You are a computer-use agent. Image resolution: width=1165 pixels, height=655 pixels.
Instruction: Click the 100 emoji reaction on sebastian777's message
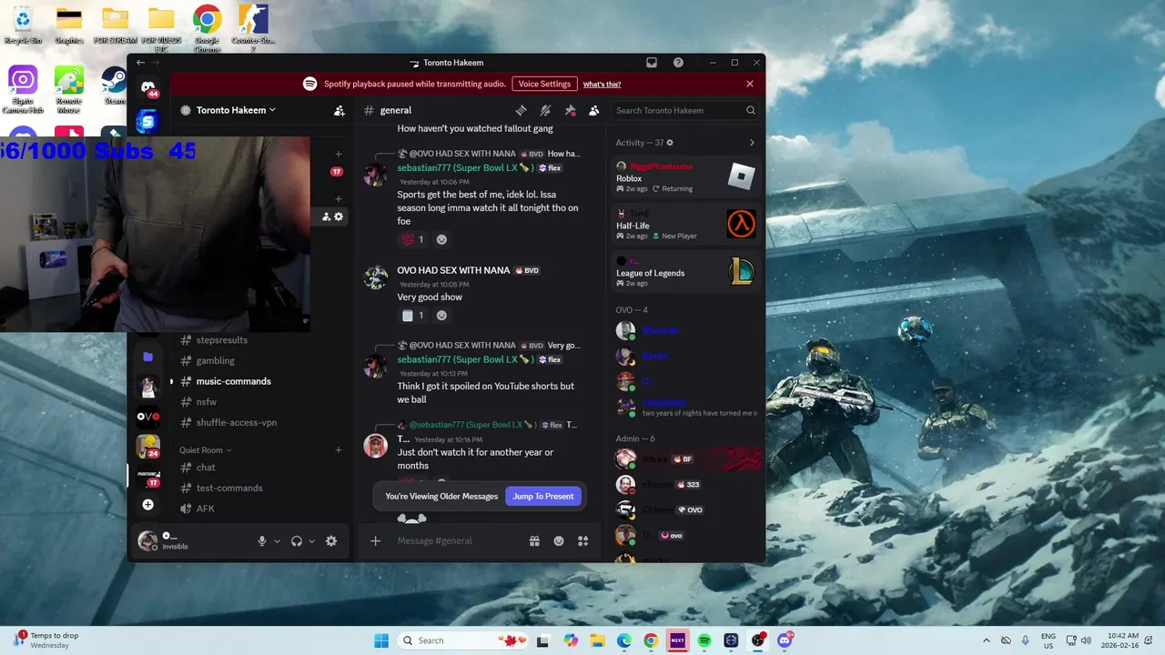[412, 239]
